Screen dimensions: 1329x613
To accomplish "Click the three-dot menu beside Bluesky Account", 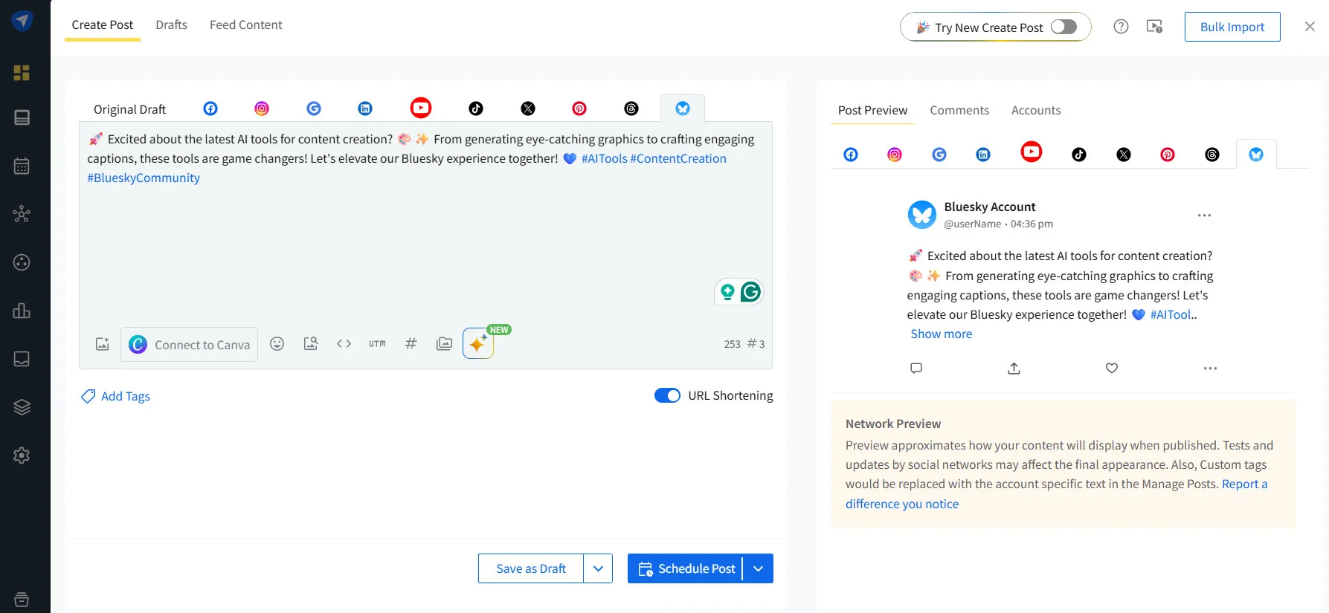I will pyautogui.click(x=1204, y=215).
